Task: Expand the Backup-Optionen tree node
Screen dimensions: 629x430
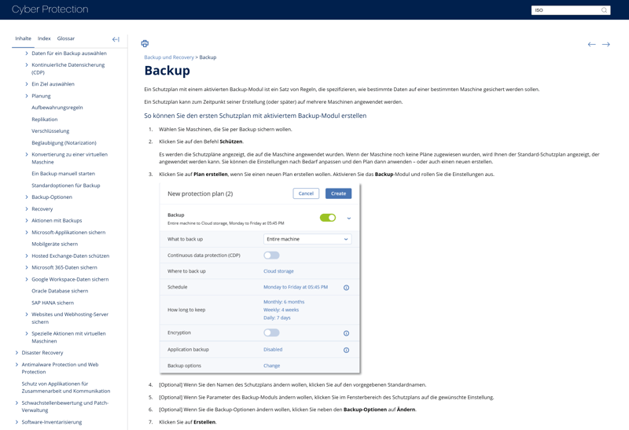Action: tap(27, 197)
